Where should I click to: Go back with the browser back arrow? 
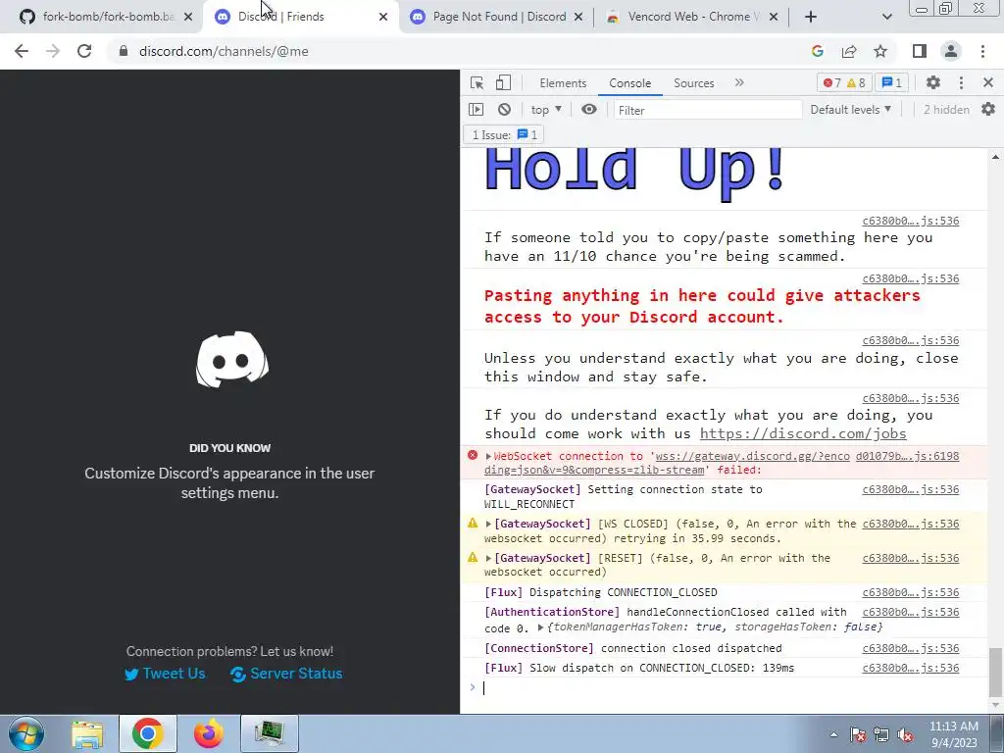(x=22, y=51)
